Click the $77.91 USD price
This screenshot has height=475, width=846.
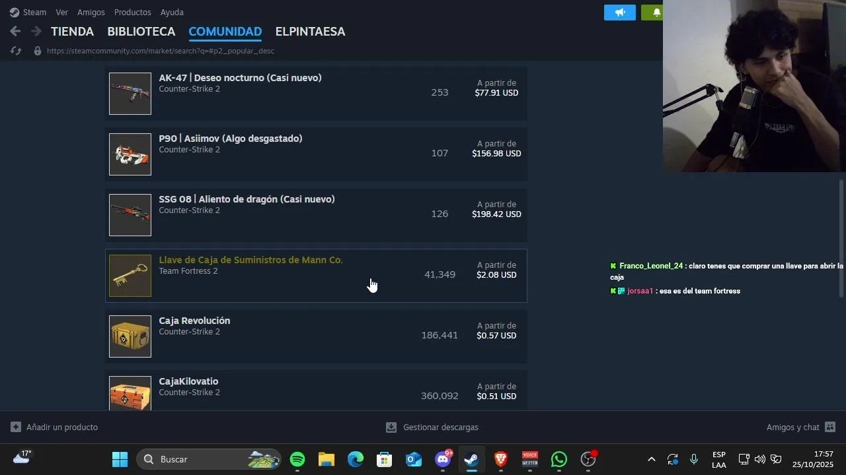coord(496,93)
